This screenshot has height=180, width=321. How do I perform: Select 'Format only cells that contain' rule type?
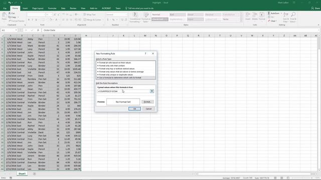click(112, 65)
